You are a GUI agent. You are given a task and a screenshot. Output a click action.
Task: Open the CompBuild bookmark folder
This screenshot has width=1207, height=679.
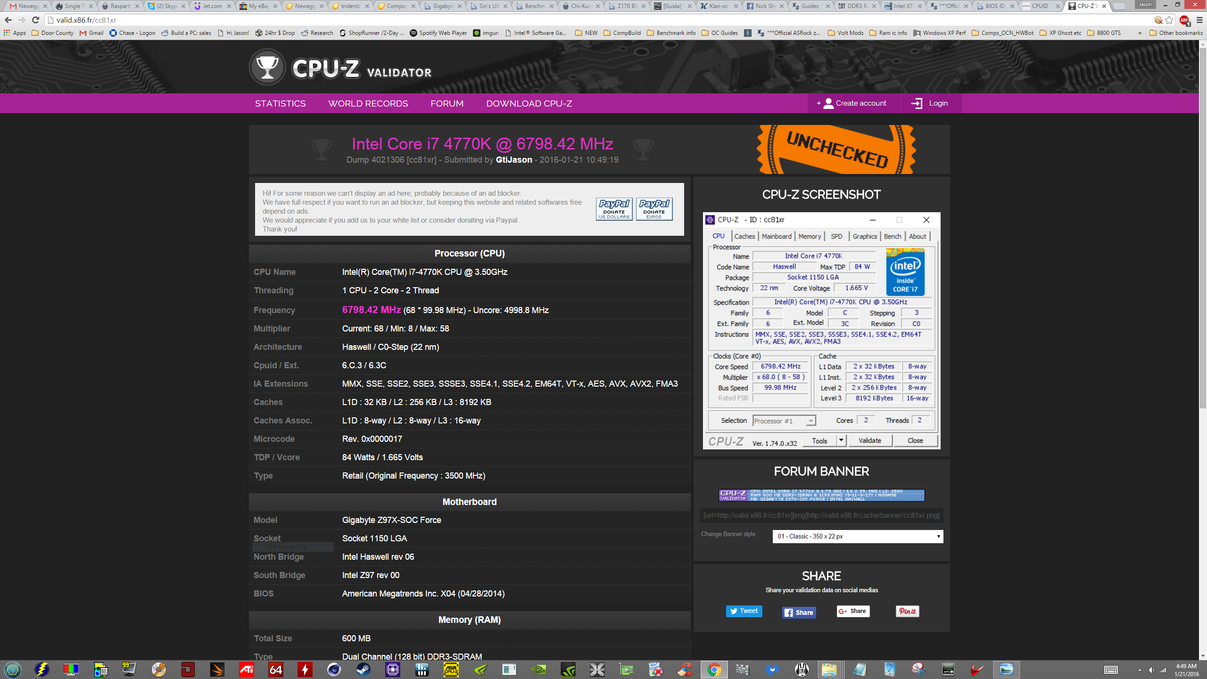point(622,33)
